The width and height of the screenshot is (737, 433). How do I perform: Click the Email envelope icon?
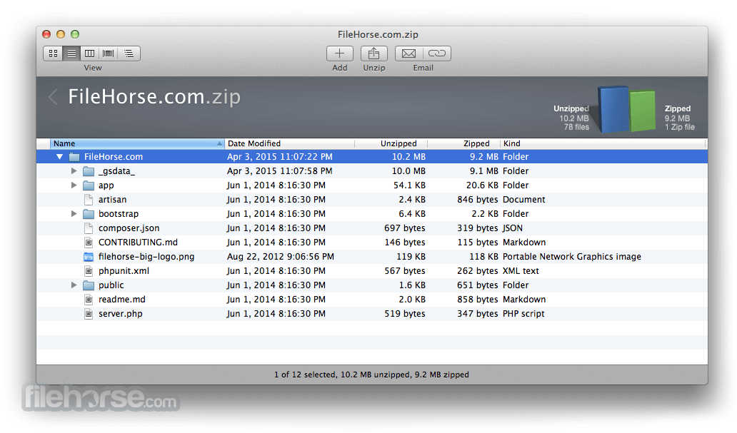pyautogui.click(x=409, y=54)
